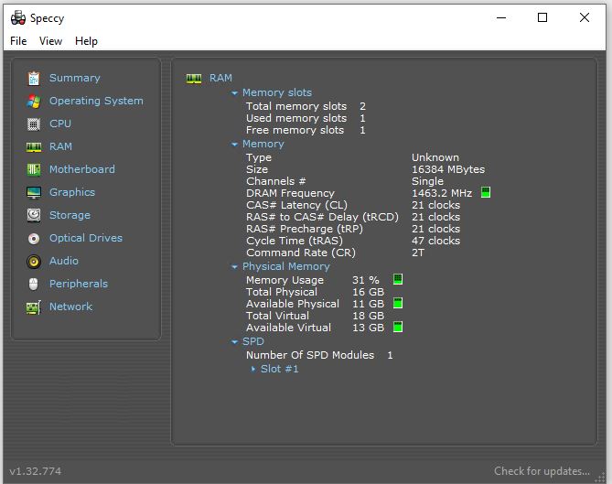This screenshot has width=612, height=484.
Task: Click the Speccy app icon in title bar
Action: tap(18, 18)
